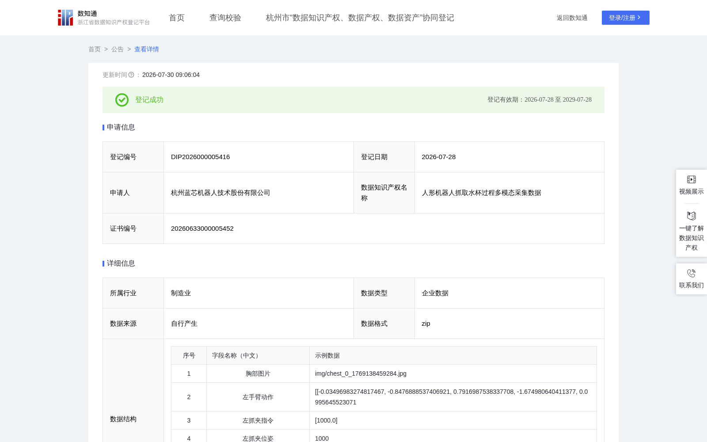Click the 详细信息 section heading
This screenshot has width=707, height=442.
(121, 263)
